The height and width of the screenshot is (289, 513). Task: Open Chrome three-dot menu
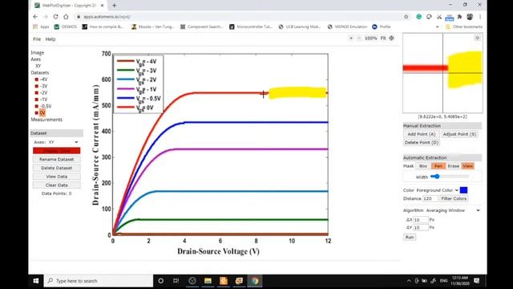480,17
